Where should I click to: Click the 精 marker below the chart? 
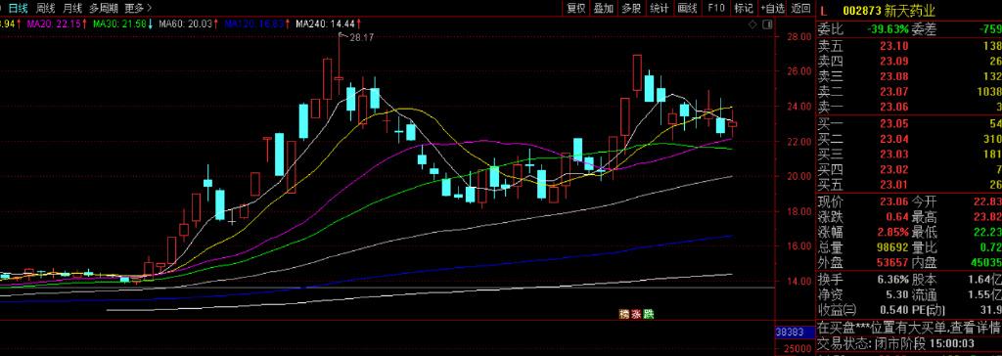coord(623,315)
